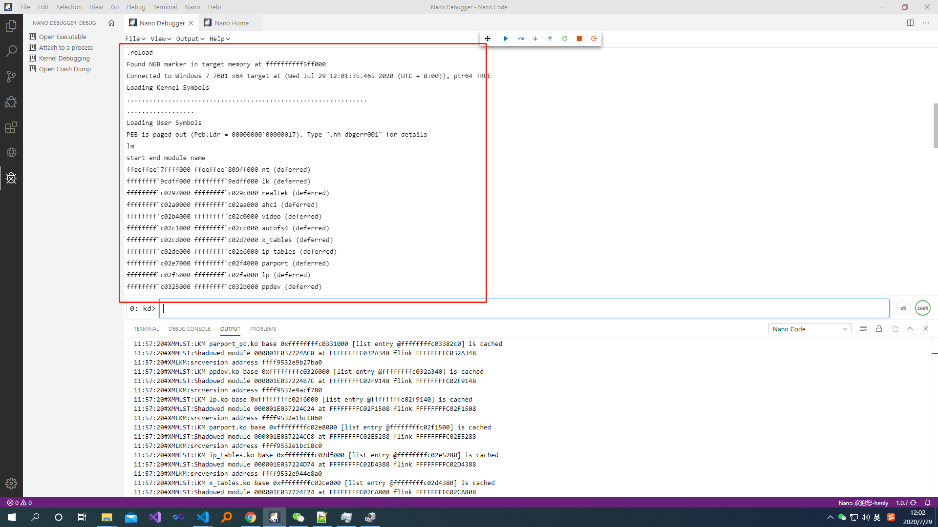Click Clear Output icon in panel
The height and width of the screenshot is (527, 938).
[863, 329]
